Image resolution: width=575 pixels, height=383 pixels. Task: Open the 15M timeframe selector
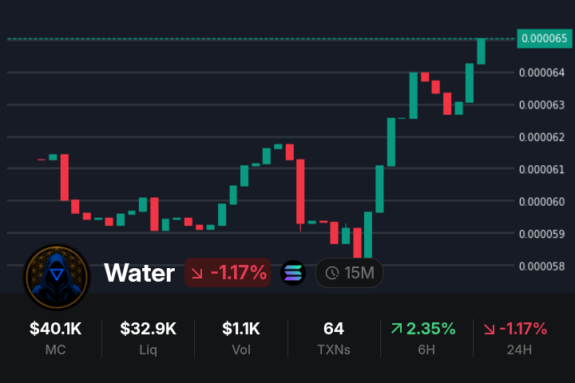[x=350, y=274]
